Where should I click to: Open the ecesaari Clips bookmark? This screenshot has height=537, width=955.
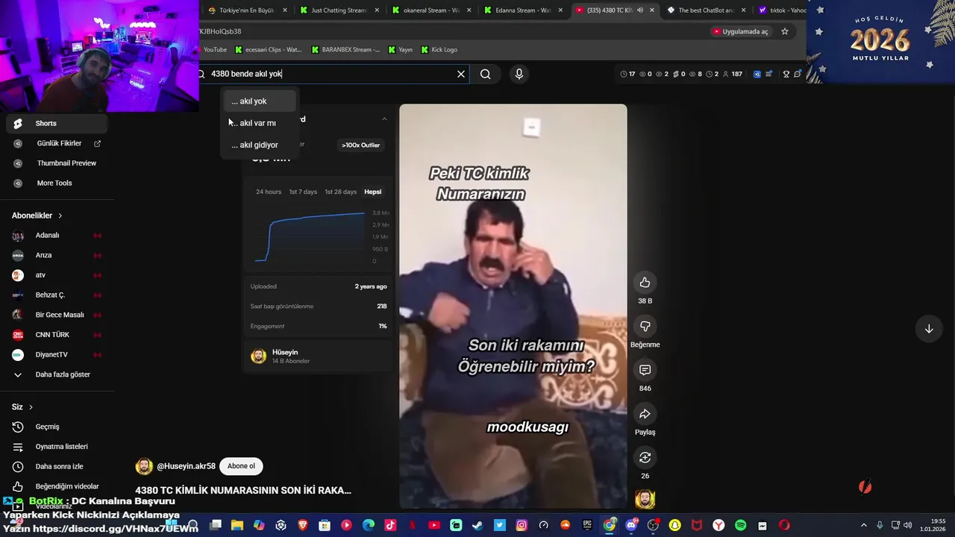(268, 50)
